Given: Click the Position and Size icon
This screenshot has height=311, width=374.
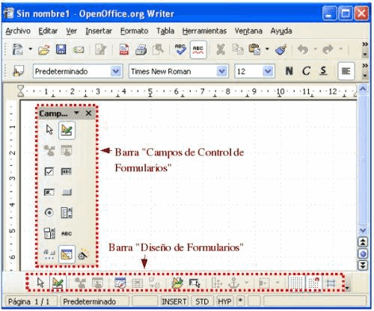Looking at the screenshot, I should pyautogui.click(x=217, y=283).
